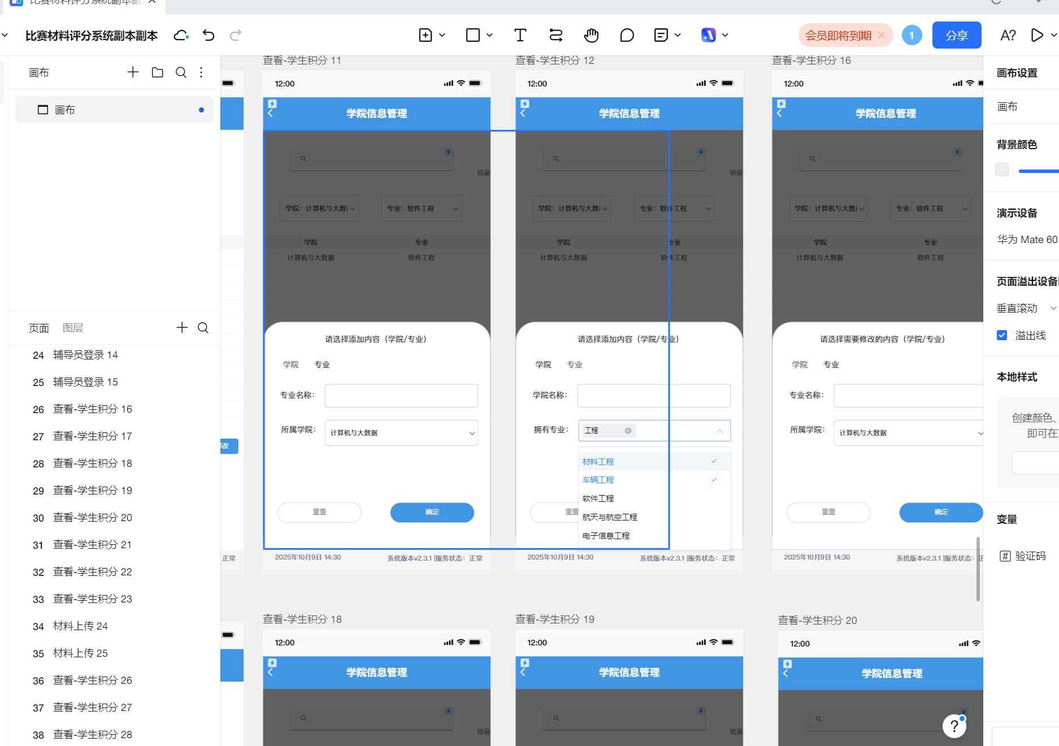The image size is (1059, 746).
Task: Search canvases in top panel
Action: pos(181,72)
